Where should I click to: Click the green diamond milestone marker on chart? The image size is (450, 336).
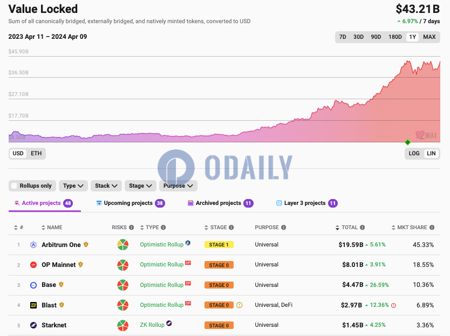coord(407,142)
